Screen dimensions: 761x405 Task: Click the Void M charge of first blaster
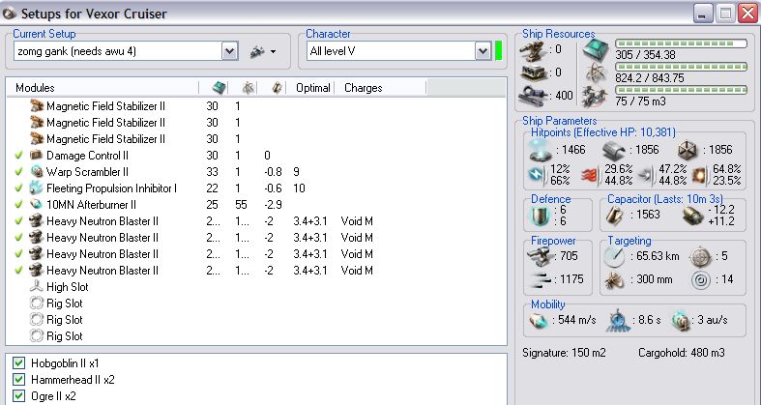357,221
